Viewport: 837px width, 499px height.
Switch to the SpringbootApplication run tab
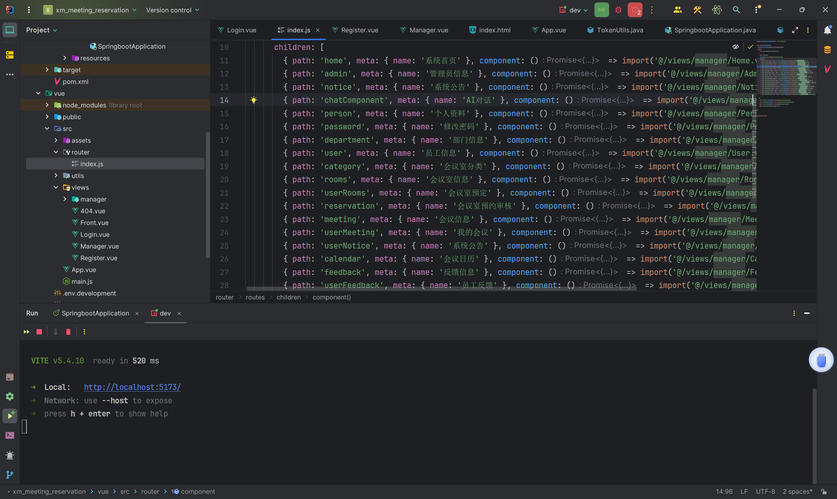pos(95,313)
